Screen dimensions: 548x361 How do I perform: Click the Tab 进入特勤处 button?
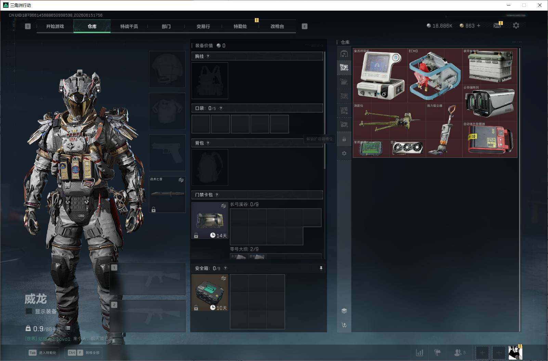pos(43,353)
